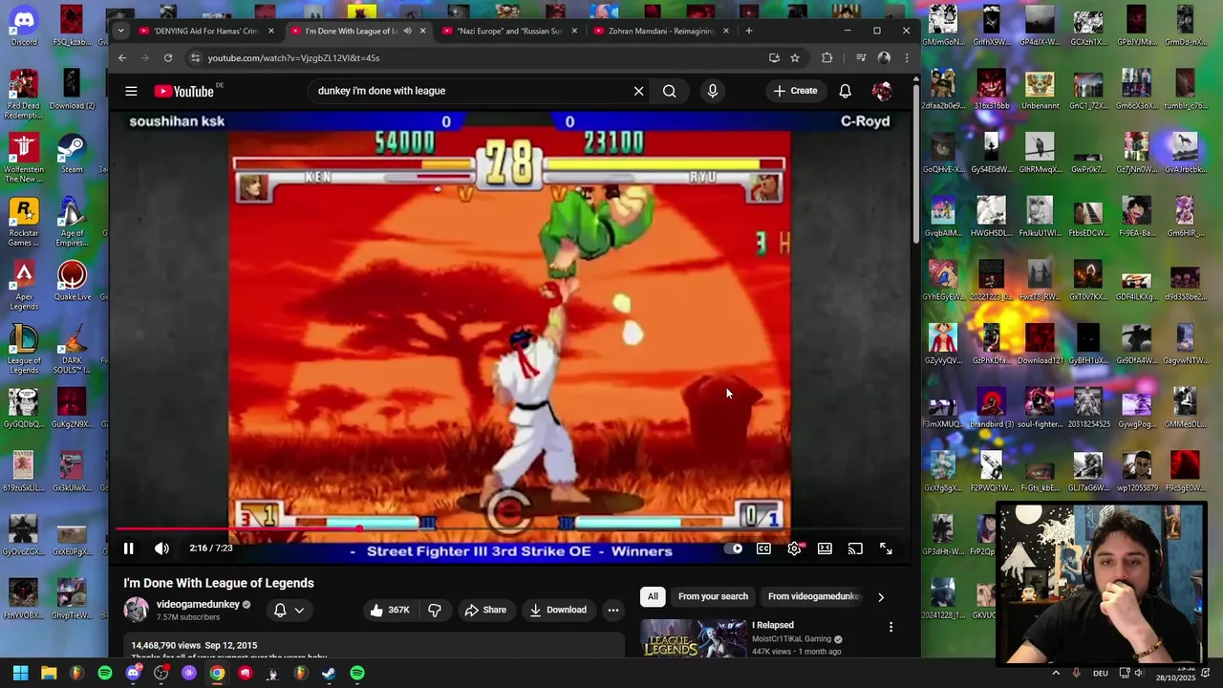The image size is (1223, 688).
Task: Pause the video
Action: click(x=128, y=548)
